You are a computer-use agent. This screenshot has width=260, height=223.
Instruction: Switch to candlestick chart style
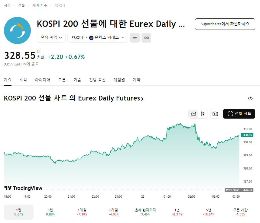(x=203, y=114)
